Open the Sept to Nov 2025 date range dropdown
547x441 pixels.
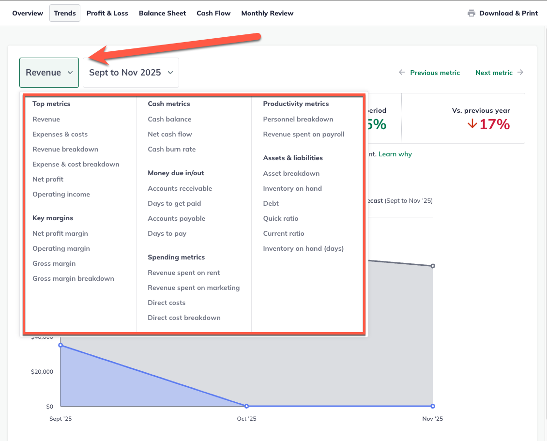pos(131,72)
